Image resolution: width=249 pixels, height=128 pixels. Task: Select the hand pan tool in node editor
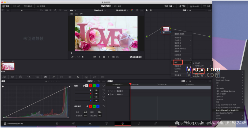(x=151, y=10)
